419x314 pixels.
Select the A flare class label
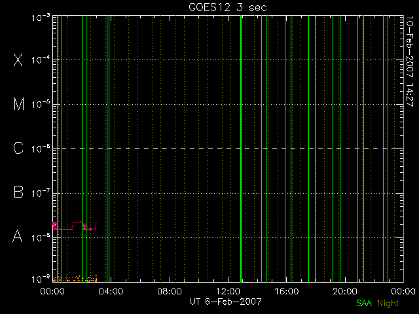point(18,236)
